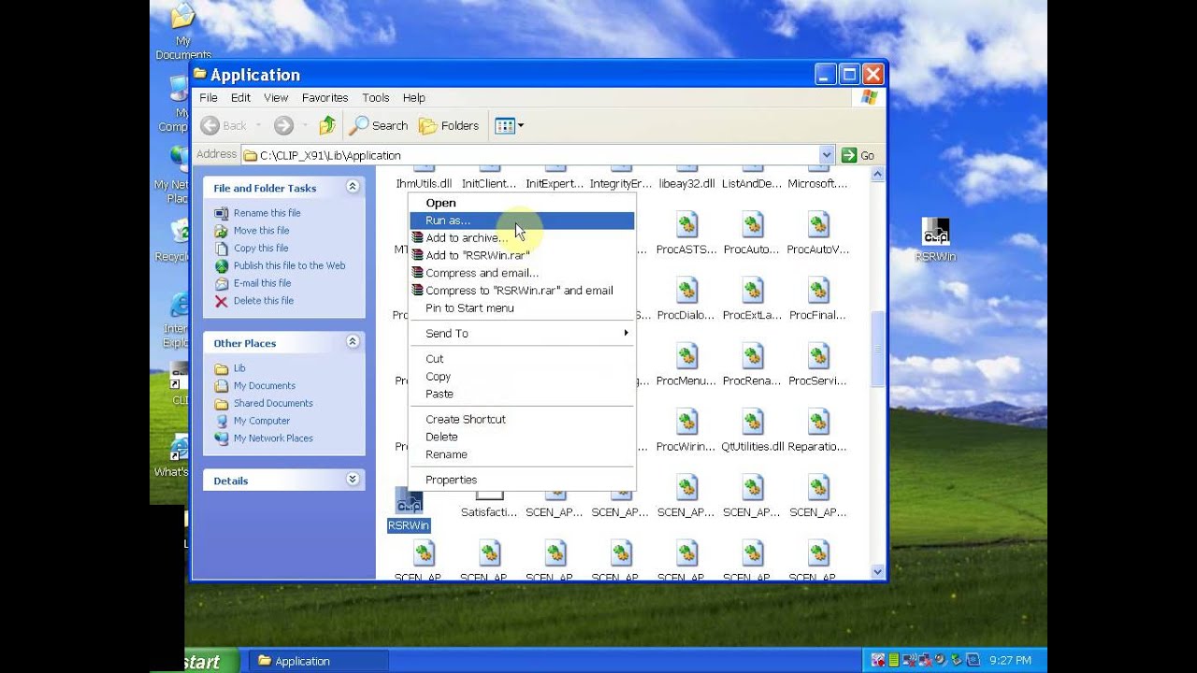
Task: Select Add to archive... option
Action: [x=522, y=237]
